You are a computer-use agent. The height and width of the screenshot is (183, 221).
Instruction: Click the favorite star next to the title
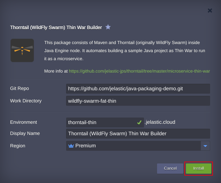pyautogui.click(x=108, y=27)
